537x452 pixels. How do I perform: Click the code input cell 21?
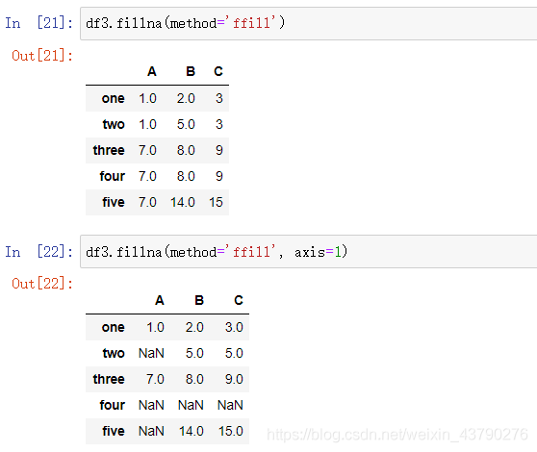tap(309, 23)
